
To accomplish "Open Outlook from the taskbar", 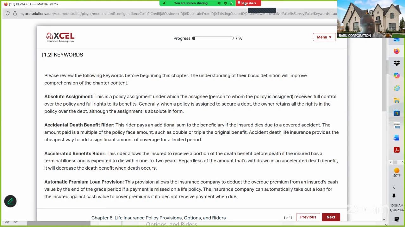I will click(397, 40).
